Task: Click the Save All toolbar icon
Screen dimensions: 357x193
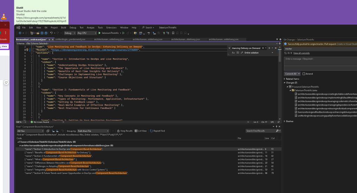Action: coord(46,33)
